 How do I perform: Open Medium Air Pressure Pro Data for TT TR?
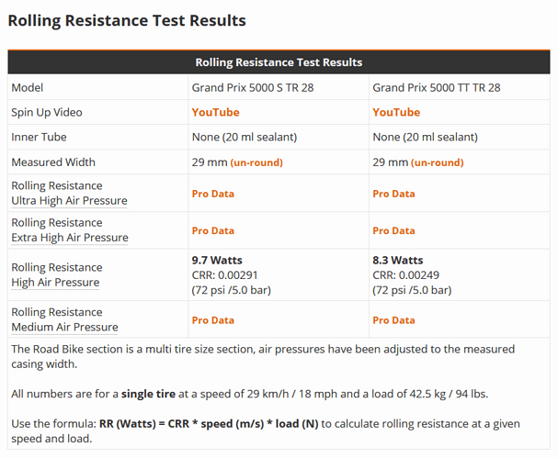pos(393,320)
